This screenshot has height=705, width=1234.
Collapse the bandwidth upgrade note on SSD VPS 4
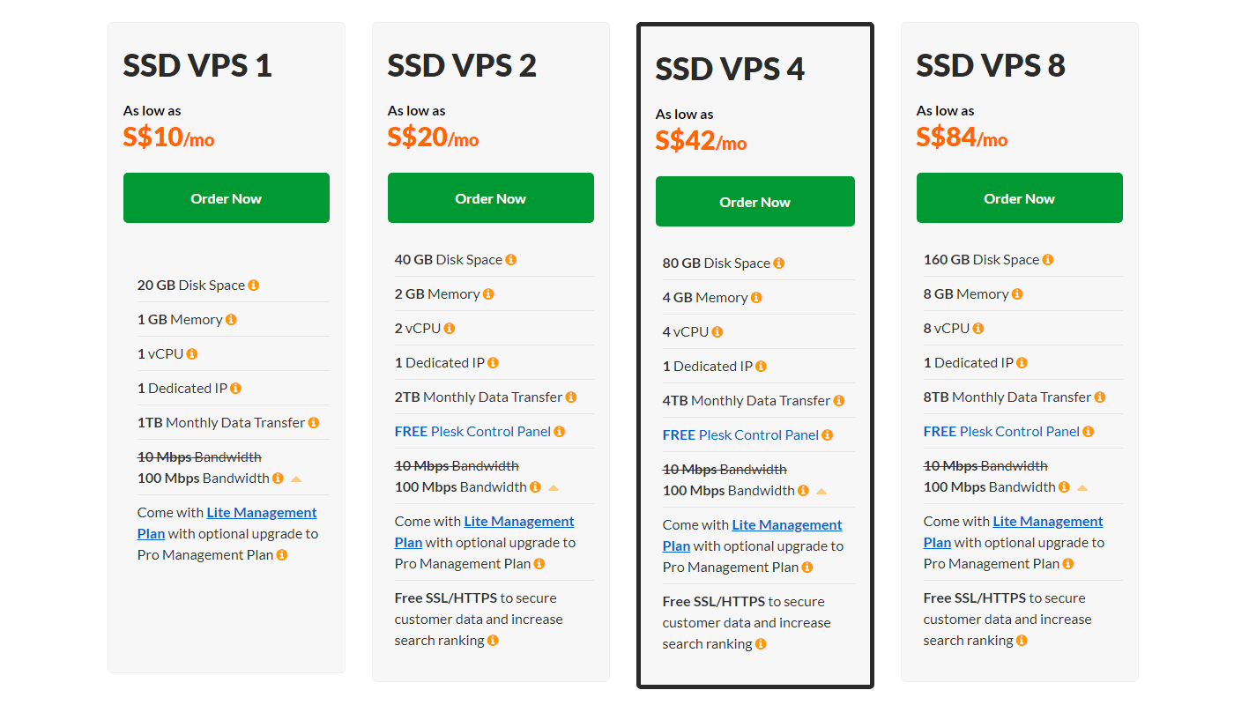pyautogui.click(x=821, y=490)
